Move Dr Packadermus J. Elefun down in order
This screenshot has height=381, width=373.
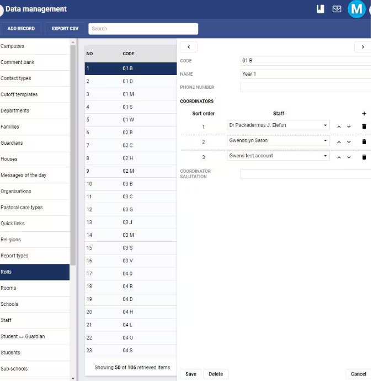pyautogui.click(x=349, y=126)
